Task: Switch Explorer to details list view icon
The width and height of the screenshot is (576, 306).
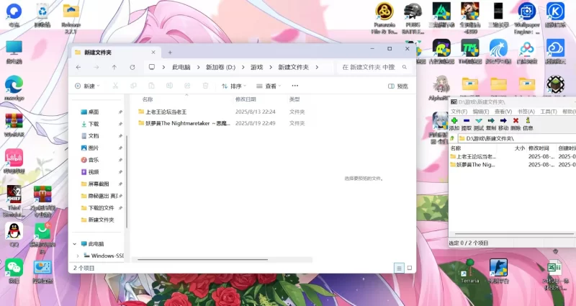Action: 400,268
